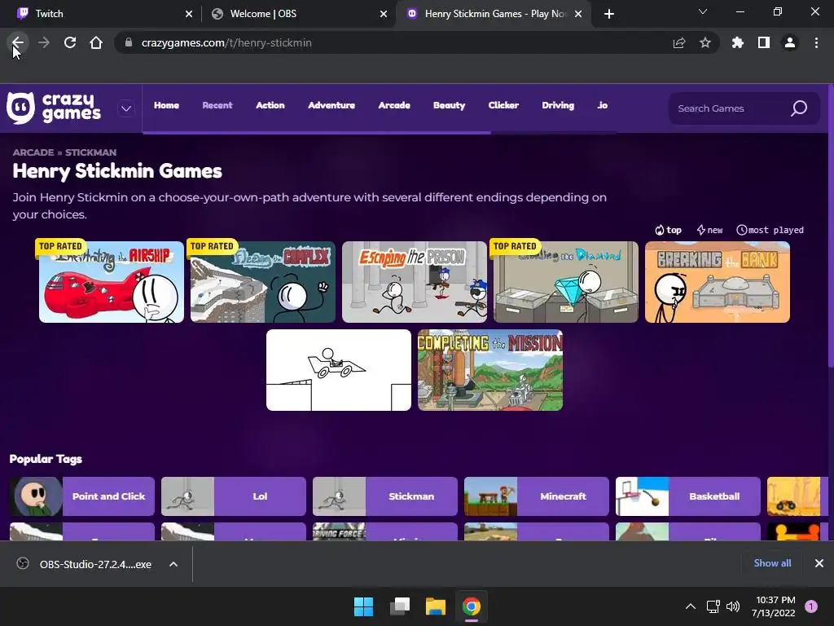Close the Henry Stickmin Games tab
This screenshot has height=626, width=834.
click(578, 14)
